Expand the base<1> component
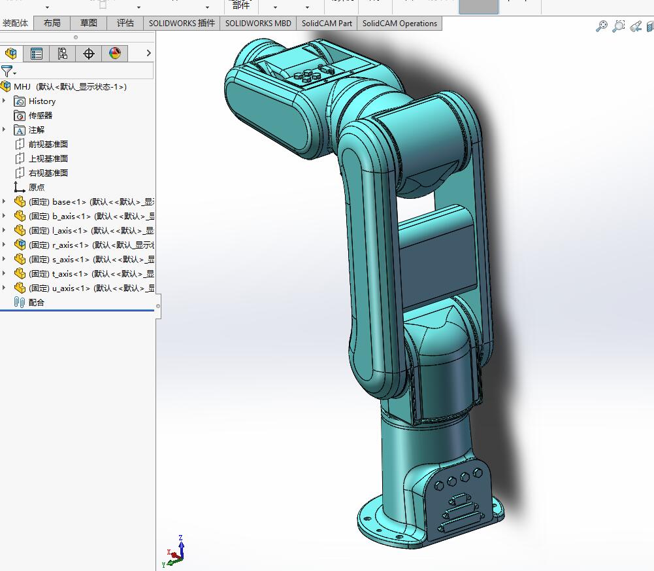 (4, 201)
